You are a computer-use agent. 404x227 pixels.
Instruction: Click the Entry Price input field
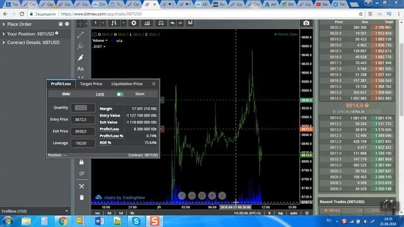coord(83,119)
